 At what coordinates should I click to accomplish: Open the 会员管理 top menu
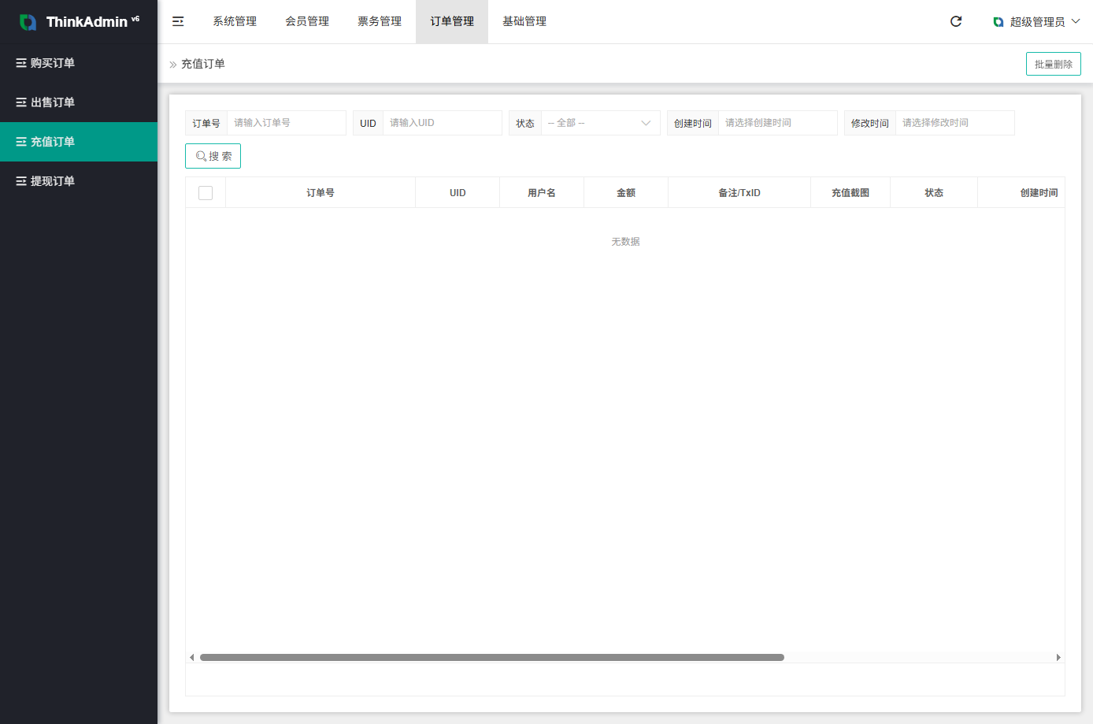point(307,21)
